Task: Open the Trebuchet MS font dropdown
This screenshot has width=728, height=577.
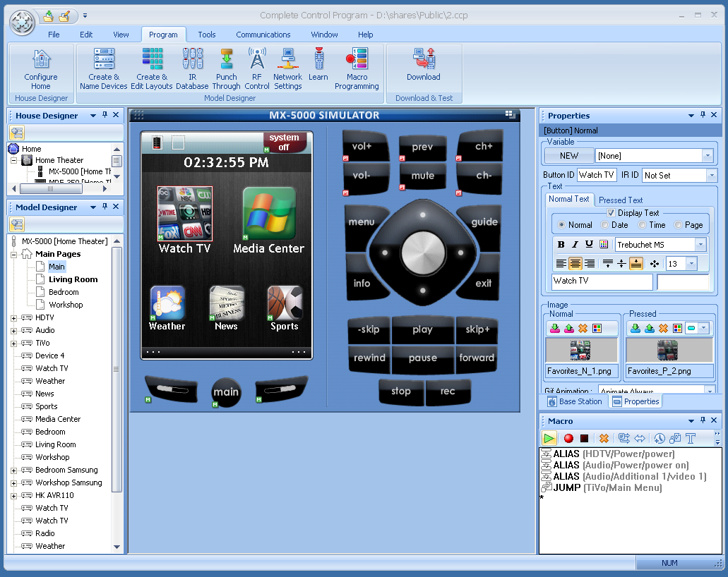Action: 700,245
